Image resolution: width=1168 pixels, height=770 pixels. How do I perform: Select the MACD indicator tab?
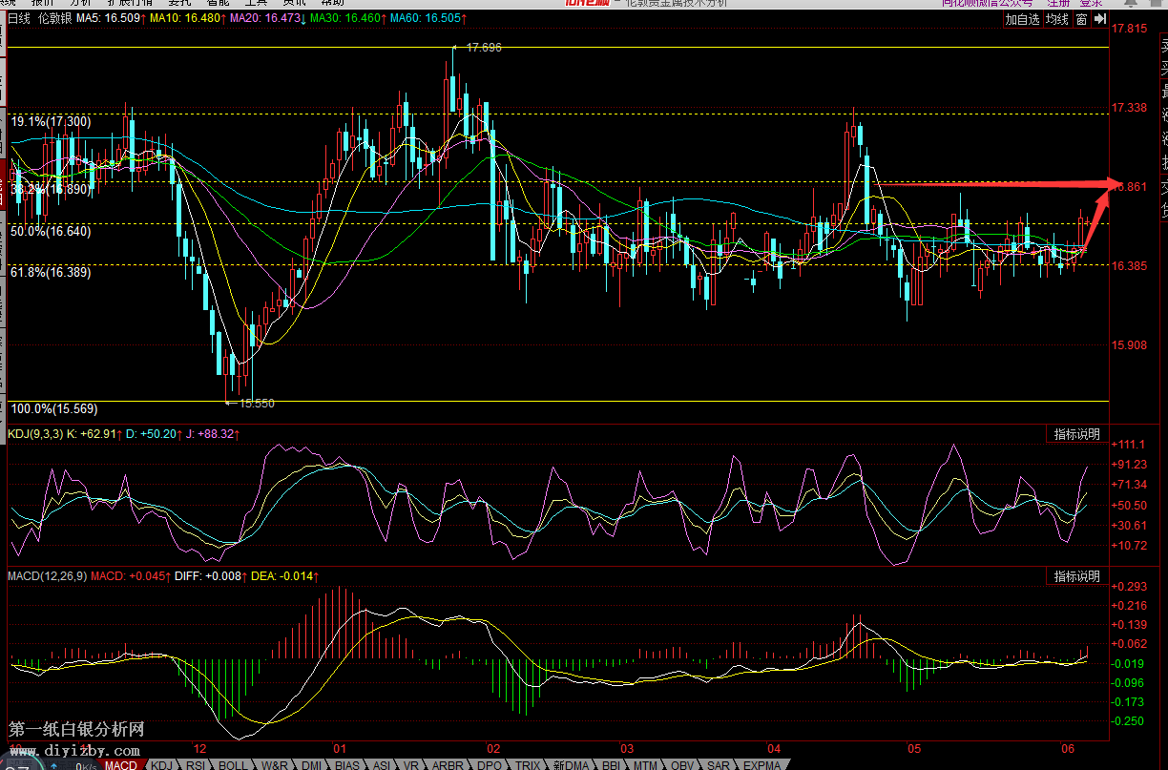coord(121,764)
